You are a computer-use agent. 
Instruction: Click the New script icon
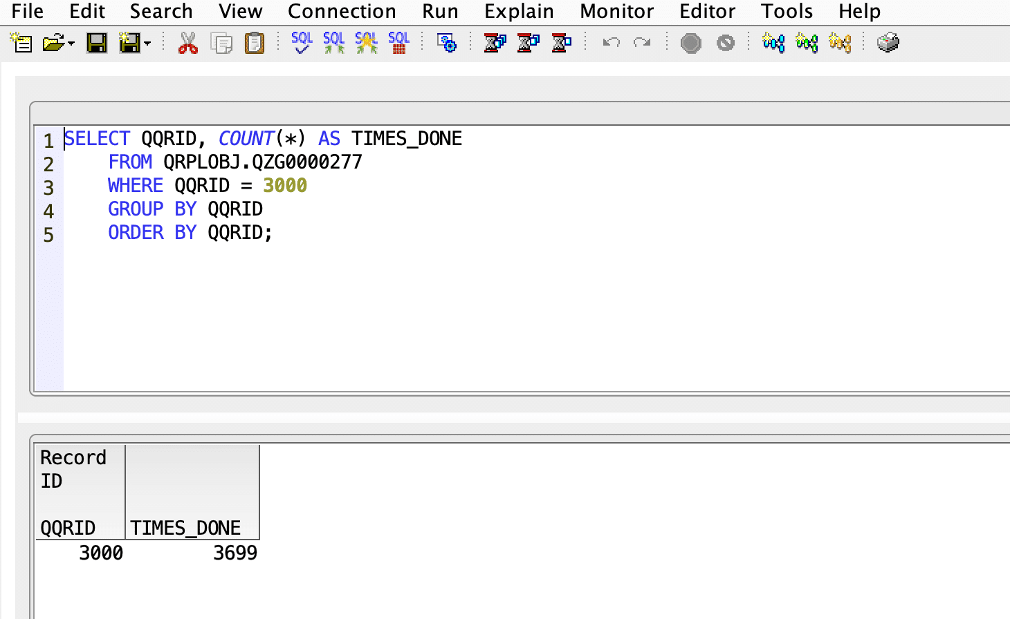(x=21, y=43)
